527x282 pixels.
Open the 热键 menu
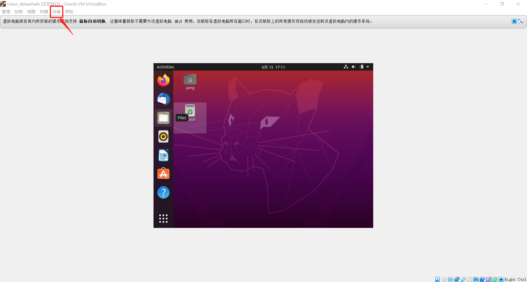click(44, 12)
